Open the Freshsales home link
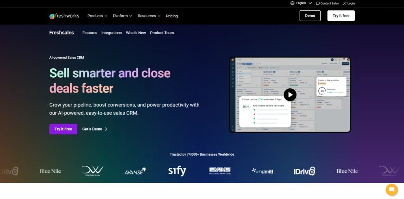The height and width of the screenshot is (199, 404). 62,33
